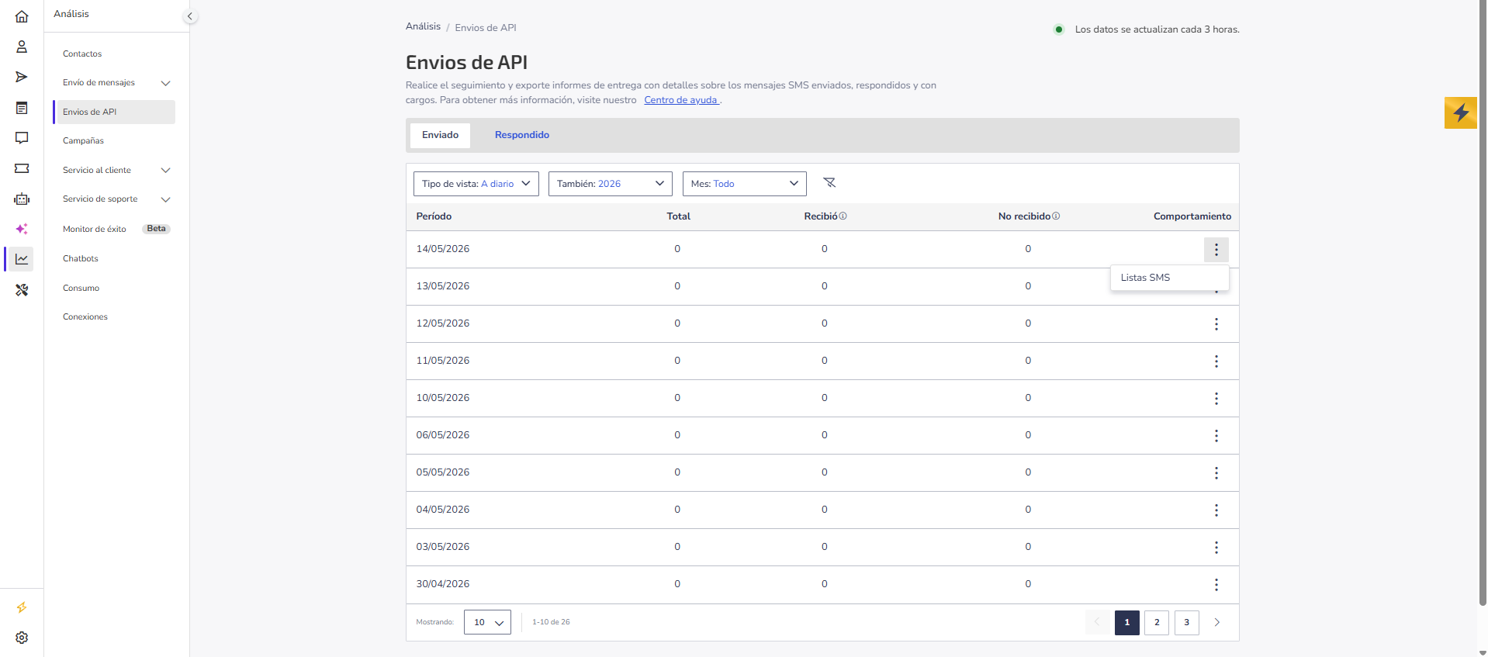
Task: Expand Envío de mensajes submenu
Action: click(x=165, y=83)
